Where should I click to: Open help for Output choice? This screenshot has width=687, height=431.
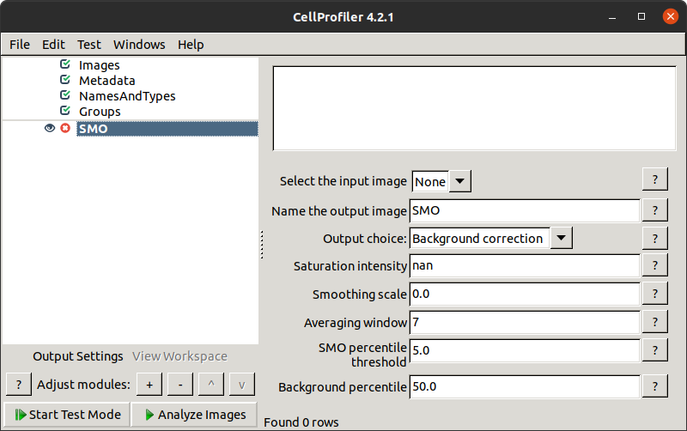(x=655, y=239)
